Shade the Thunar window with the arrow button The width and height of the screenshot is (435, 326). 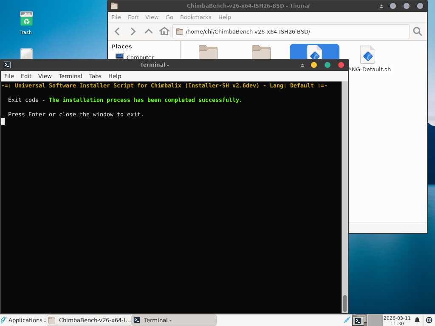tap(381, 6)
